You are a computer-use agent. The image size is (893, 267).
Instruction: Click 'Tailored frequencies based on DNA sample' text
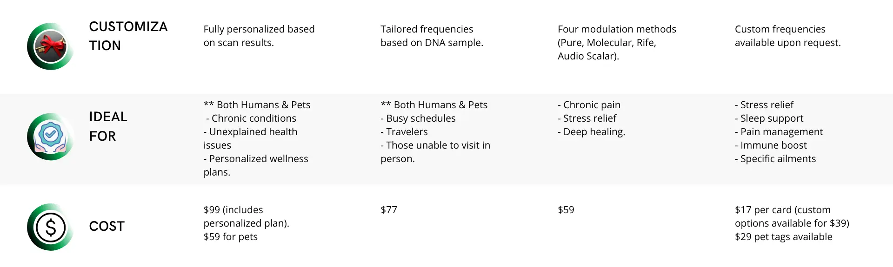432,36
